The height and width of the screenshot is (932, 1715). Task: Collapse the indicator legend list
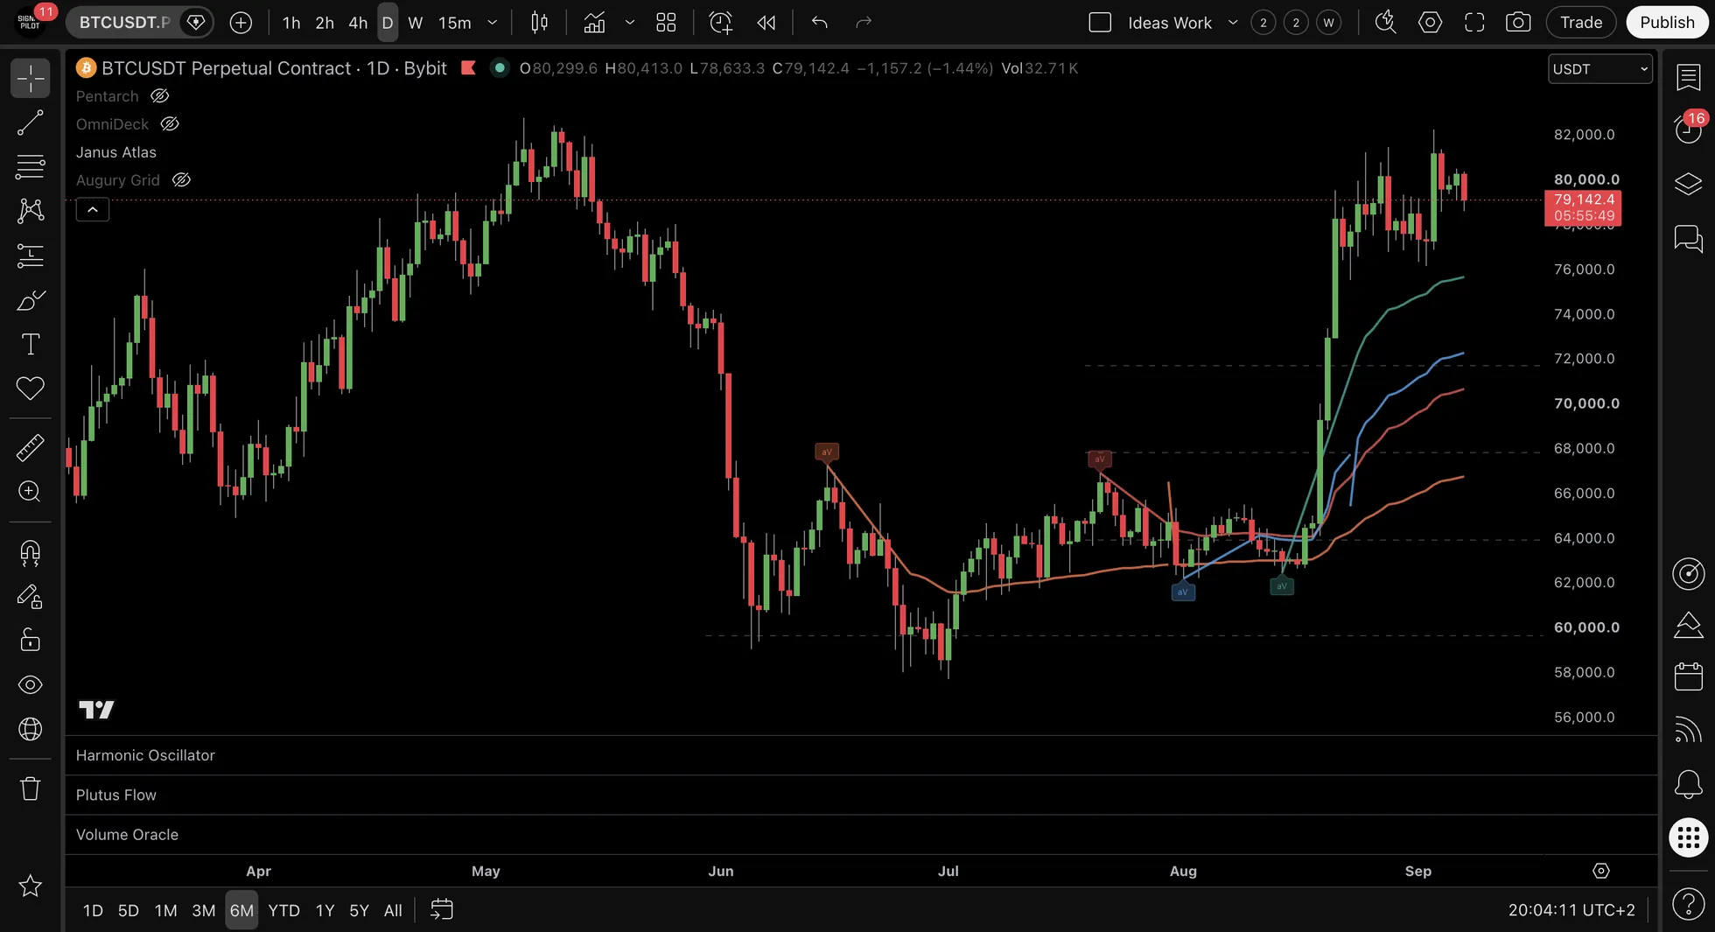[93, 210]
